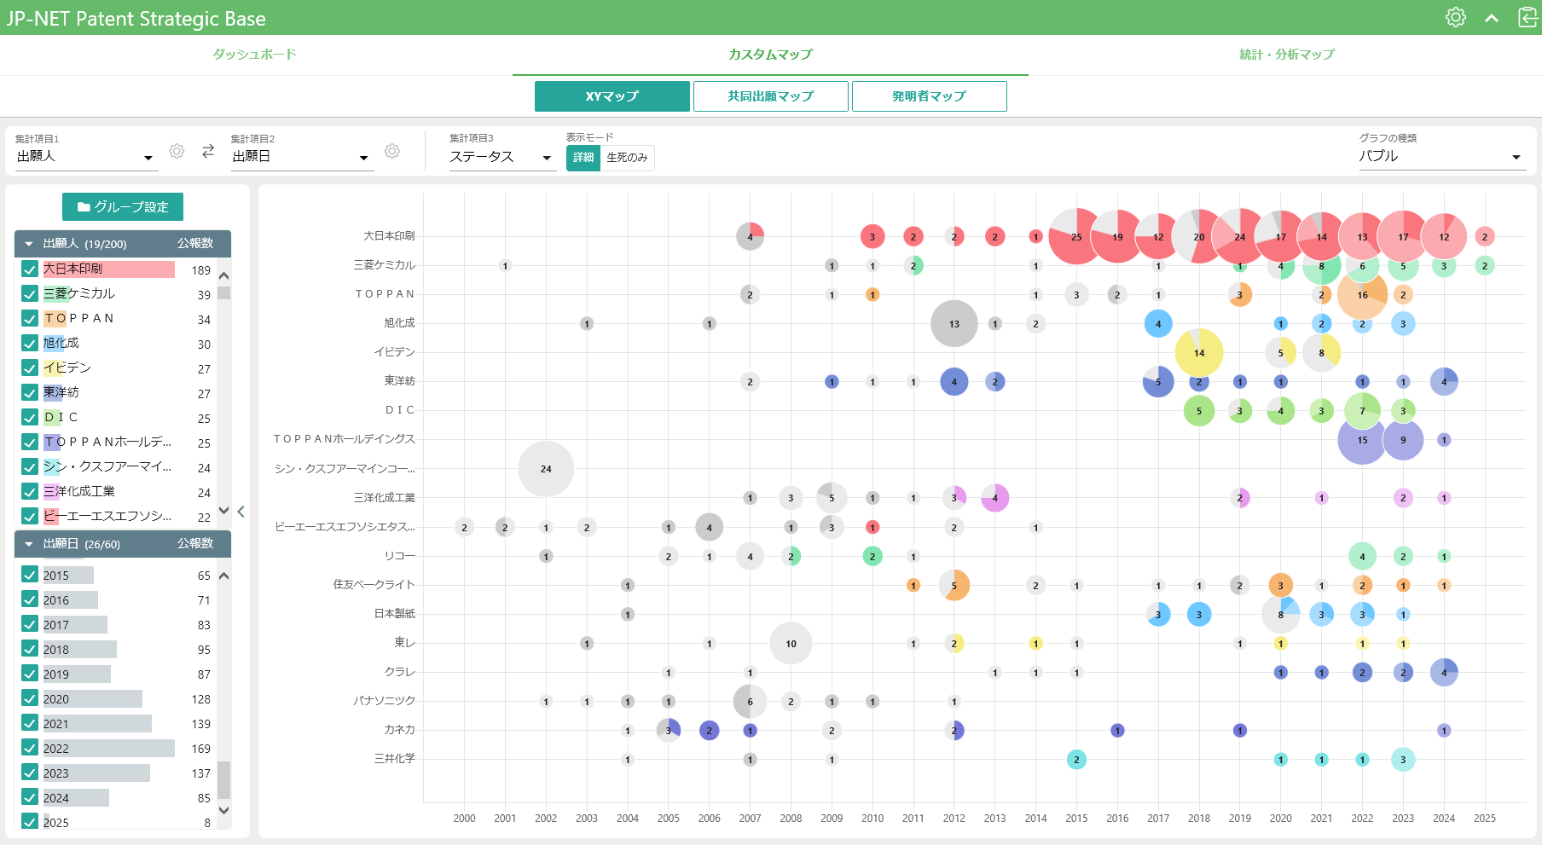Collapse header with the up chevron icon
1542x845 pixels.
pyautogui.click(x=1492, y=18)
